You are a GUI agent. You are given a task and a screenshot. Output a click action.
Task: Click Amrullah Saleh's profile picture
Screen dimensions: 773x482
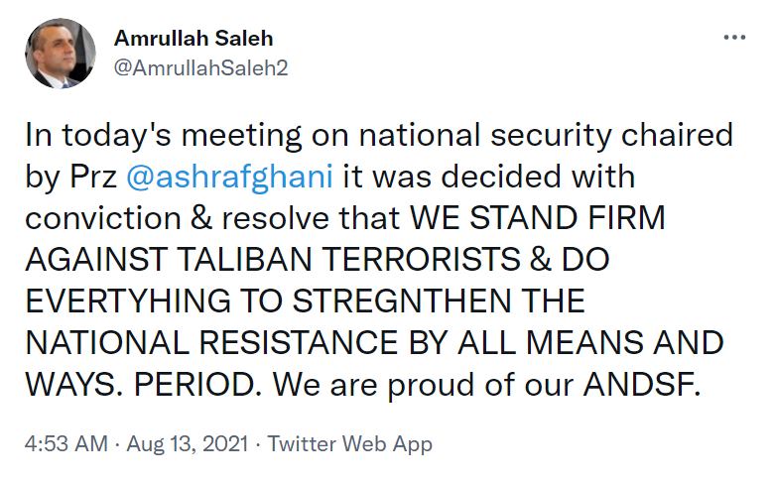coord(60,54)
